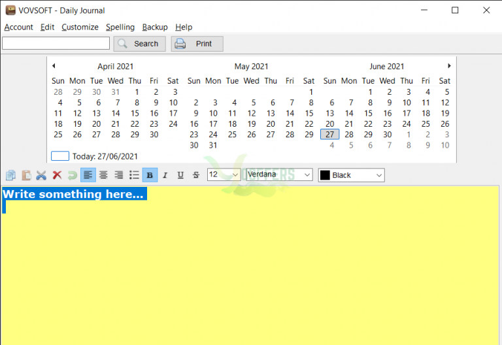Click the Daily Journal app icon in title bar
This screenshot has width=502, height=345.
point(10,10)
